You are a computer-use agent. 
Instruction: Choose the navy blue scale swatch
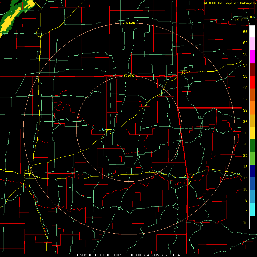(x=252, y=171)
